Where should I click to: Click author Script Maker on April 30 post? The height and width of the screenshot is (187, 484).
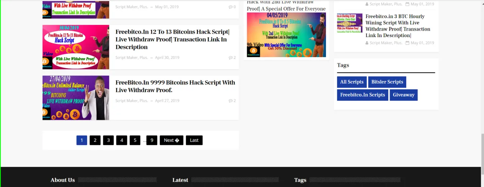click(x=132, y=58)
